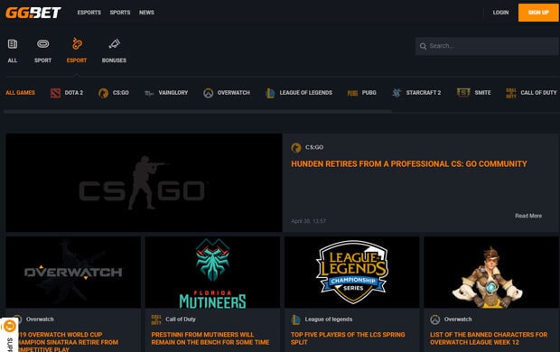The image size is (560, 352).
Task: Select the STARCRAFT 2 filter label
Action: tap(424, 93)
